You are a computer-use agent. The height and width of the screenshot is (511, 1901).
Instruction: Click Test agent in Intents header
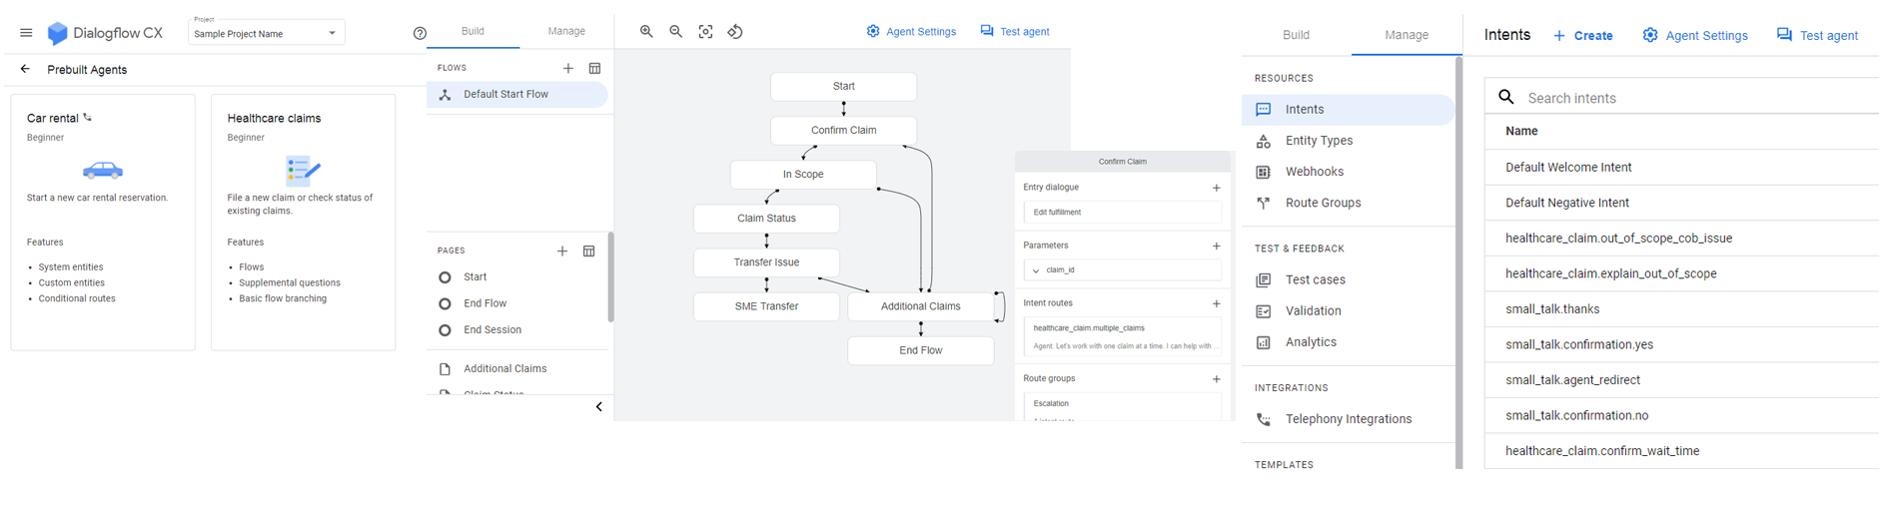(1817, 35)
